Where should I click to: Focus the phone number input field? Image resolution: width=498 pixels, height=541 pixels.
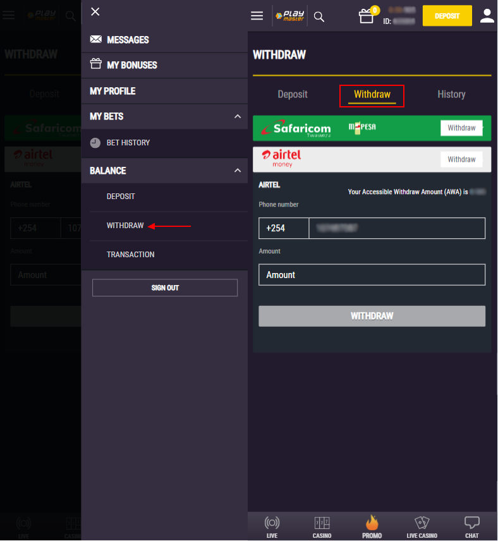click(397, 228)
